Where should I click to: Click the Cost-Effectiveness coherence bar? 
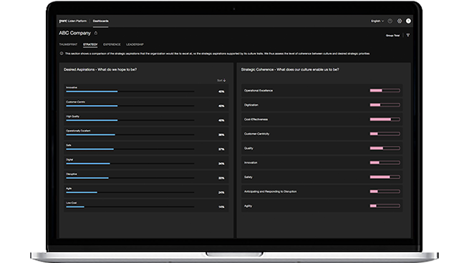pyautogui.click(x=385, y=119)
